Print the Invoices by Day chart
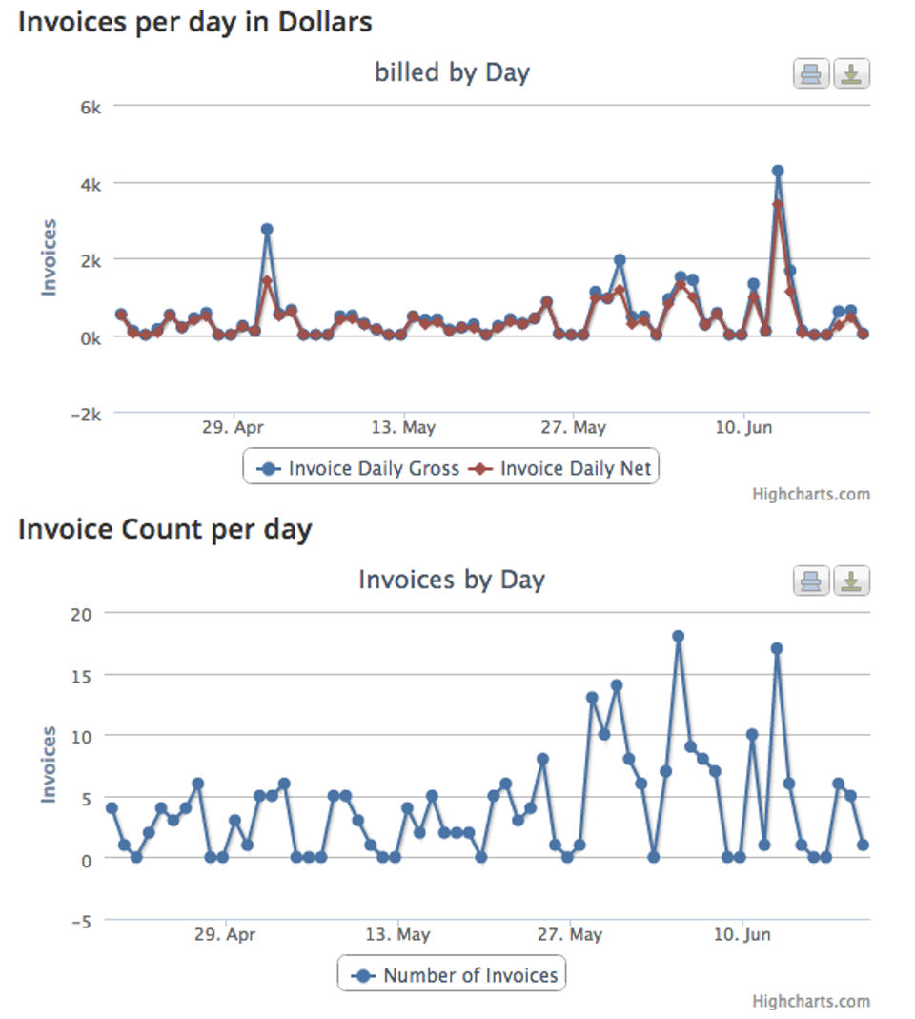The width and height of the screenshot is (915, 1019). coord(811,581)
